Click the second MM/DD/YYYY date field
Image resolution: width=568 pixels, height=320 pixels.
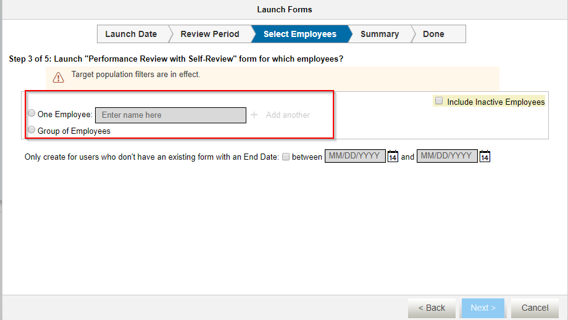(447, 156)
